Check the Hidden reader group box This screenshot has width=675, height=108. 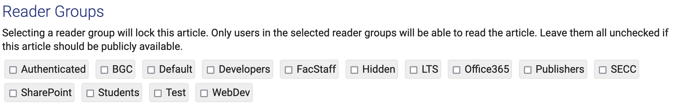point(354,70)
